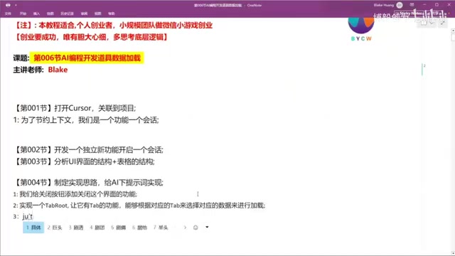Switch to the 历史记录 ribbon tab

coord(67,14)
